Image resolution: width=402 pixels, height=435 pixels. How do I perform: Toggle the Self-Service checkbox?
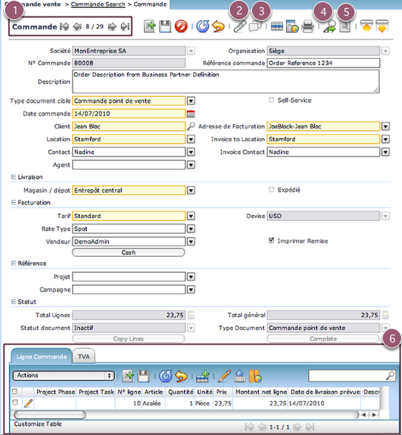click(271, 100)
